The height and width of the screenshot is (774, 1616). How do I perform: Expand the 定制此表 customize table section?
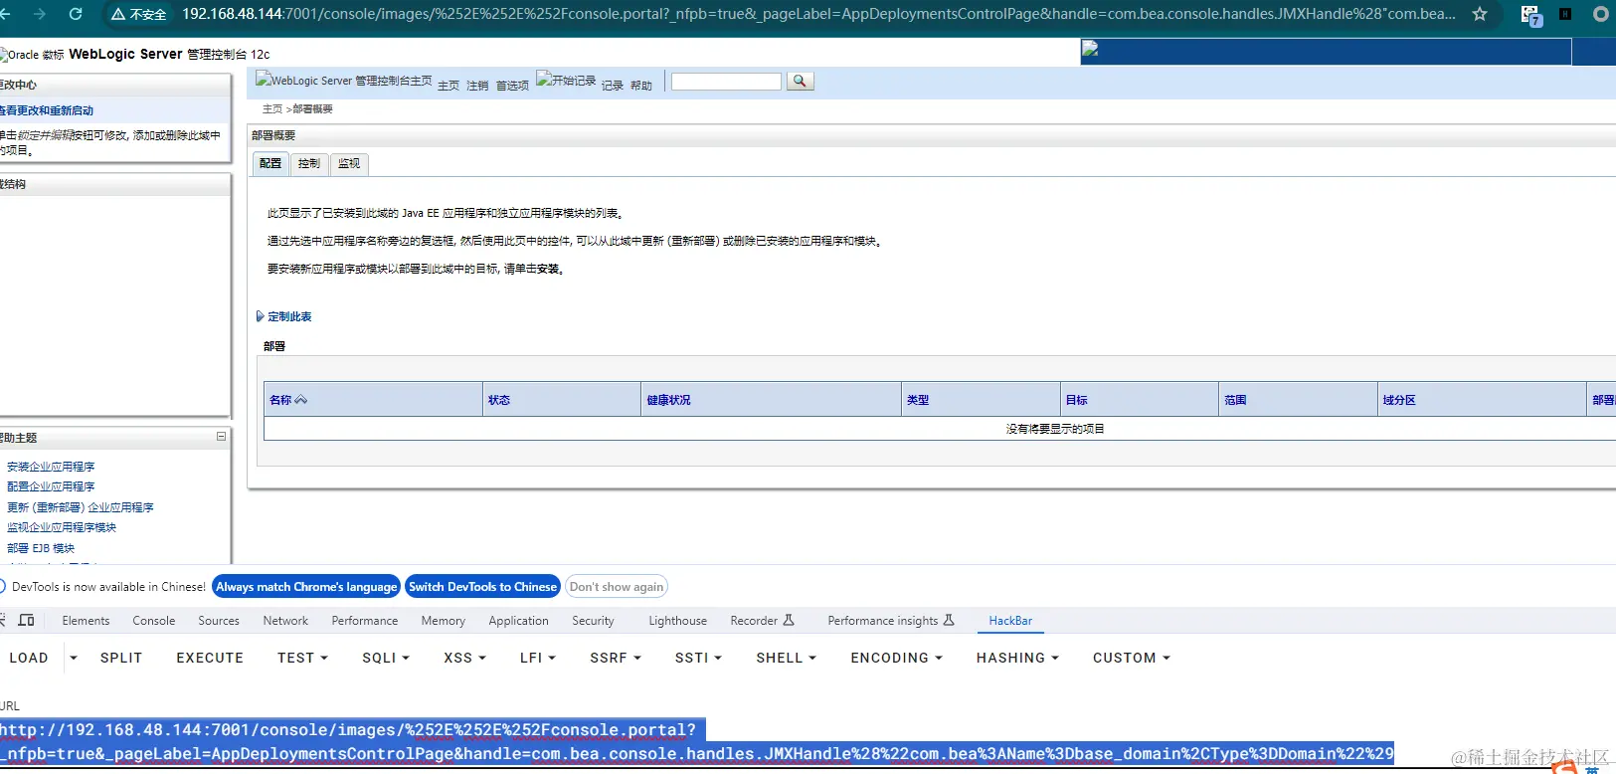click(x=284, y=316)
